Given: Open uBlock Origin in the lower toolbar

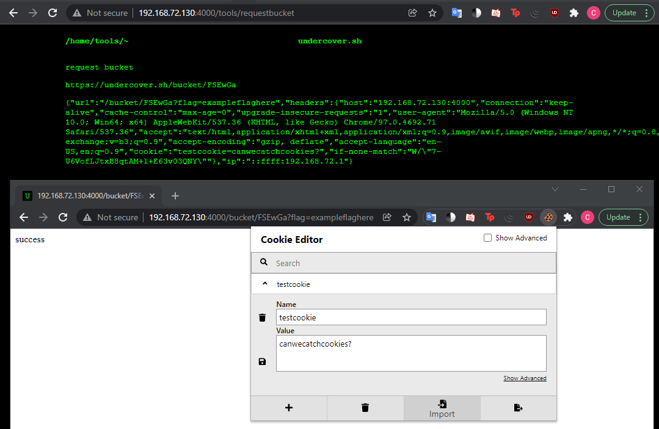Looking at the screenshot, I should pyautogui.click(x=529, y=217).
